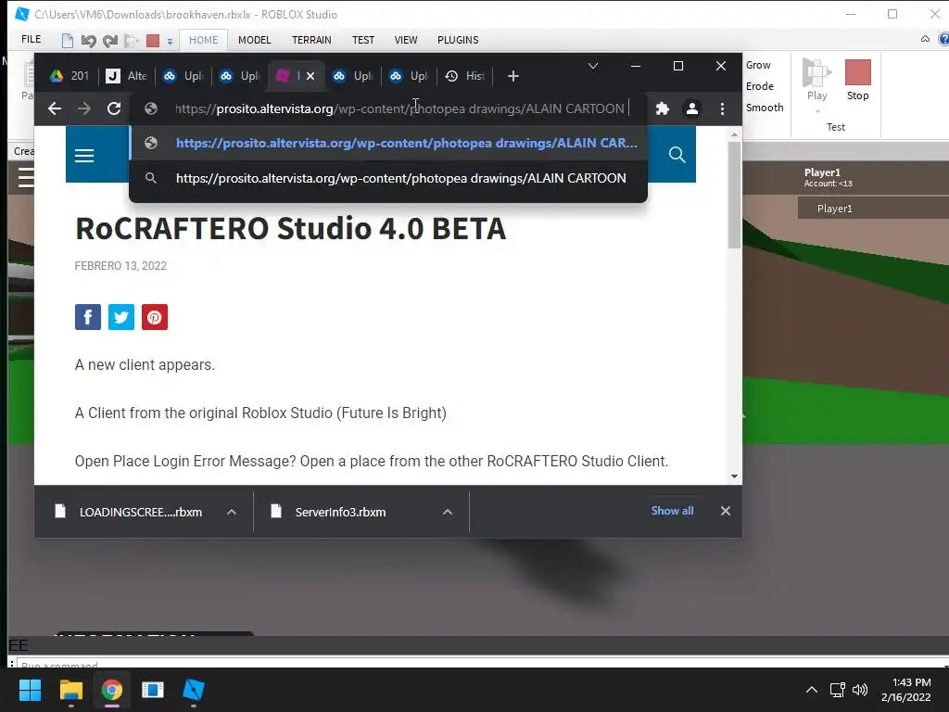Click the New file icon in Studio toolbar

[67, 41]
